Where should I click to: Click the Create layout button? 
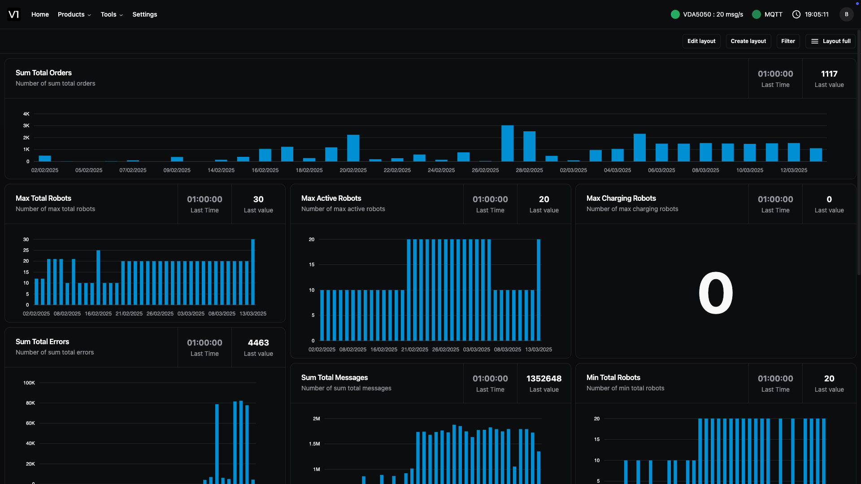pos(748,41)
